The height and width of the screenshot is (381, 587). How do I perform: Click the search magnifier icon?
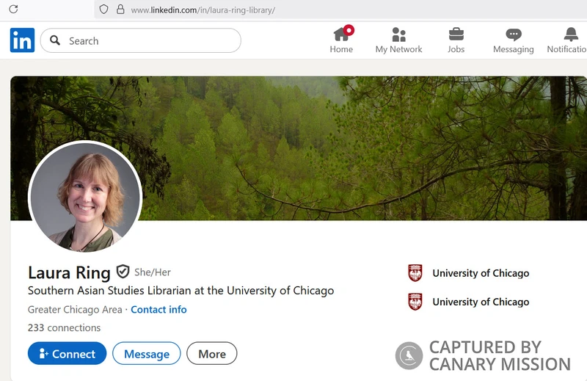coord(55,40)
